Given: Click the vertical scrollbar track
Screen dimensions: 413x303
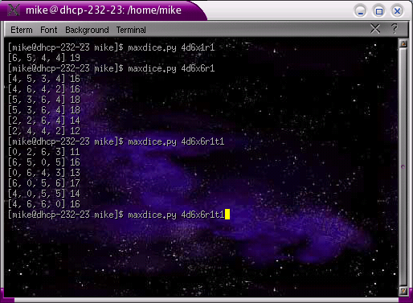Looking at the screenshot, I should click(x=403, y=166).
